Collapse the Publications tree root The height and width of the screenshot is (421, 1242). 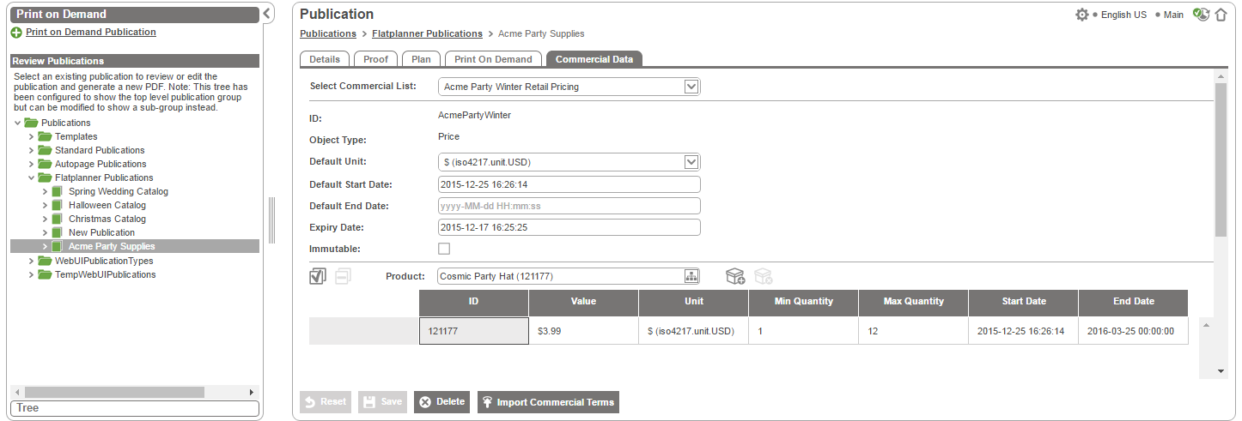coord(17,123)
